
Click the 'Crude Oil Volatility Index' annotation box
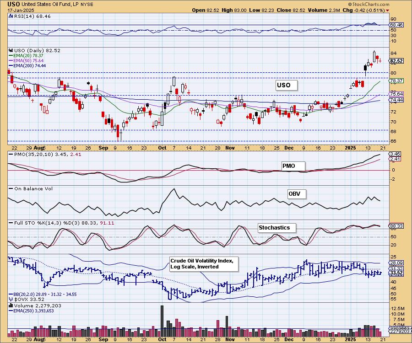204,264
